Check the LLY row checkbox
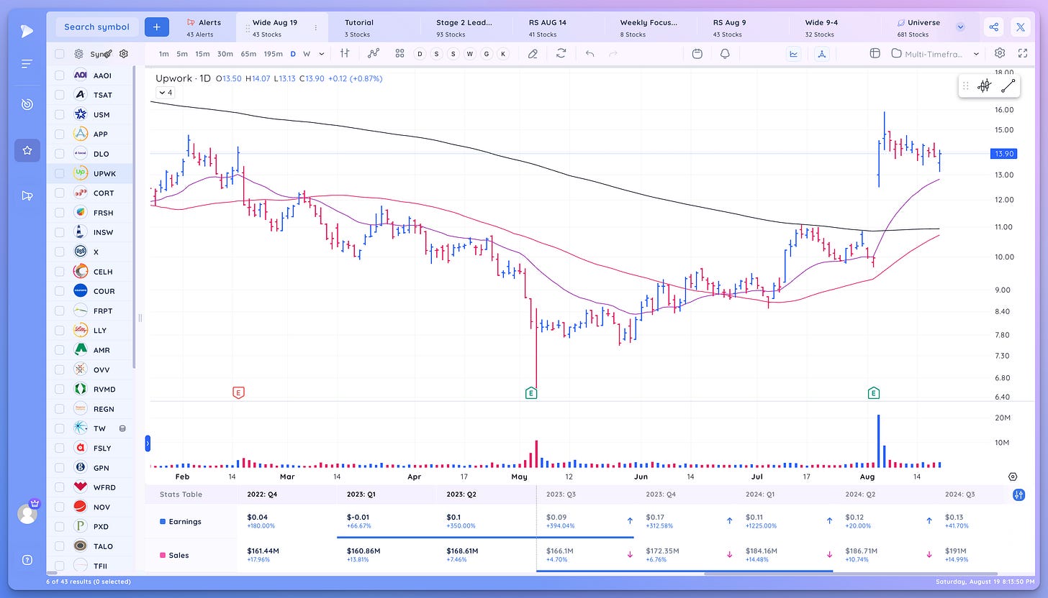The image size is (1048, 598). point(59,330)
